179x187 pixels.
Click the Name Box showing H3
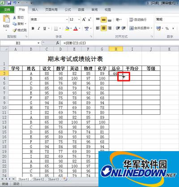pyautogui.click(x=19, y=43)
